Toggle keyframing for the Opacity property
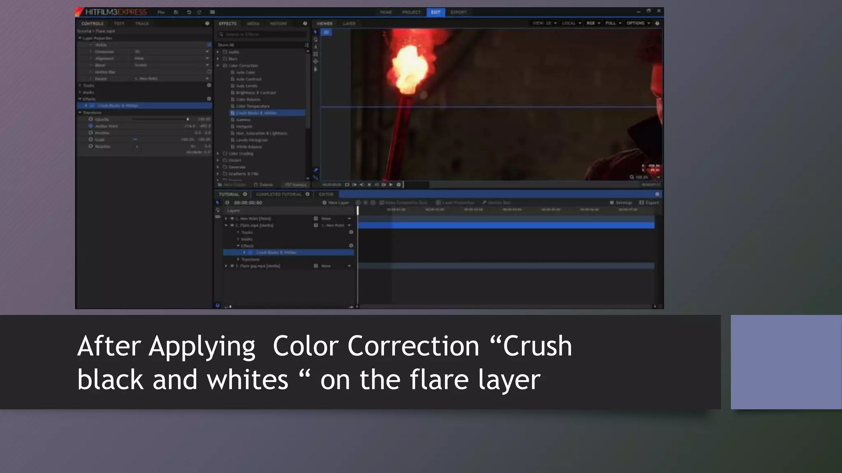This screenshot has width=842, height=473. pyautogui.click(x=90, y=119)
